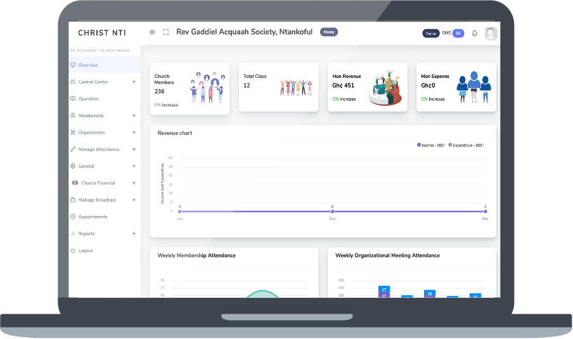Click the Top up button
The image size is (573, 339).
coord(431,34)
